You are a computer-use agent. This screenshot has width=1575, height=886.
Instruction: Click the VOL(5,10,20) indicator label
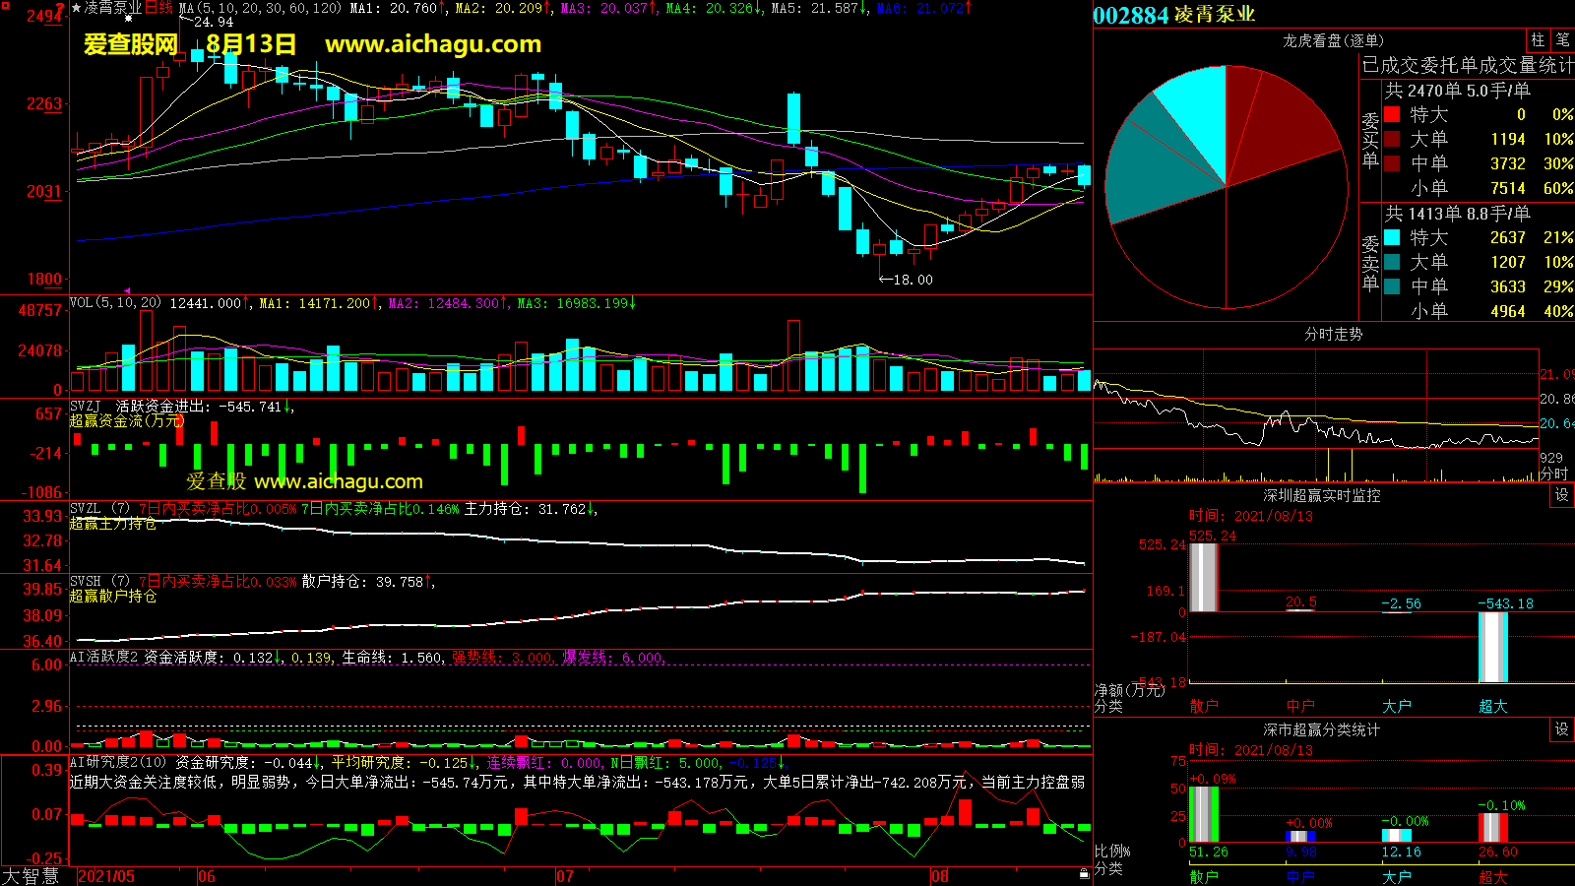point(115,303)
